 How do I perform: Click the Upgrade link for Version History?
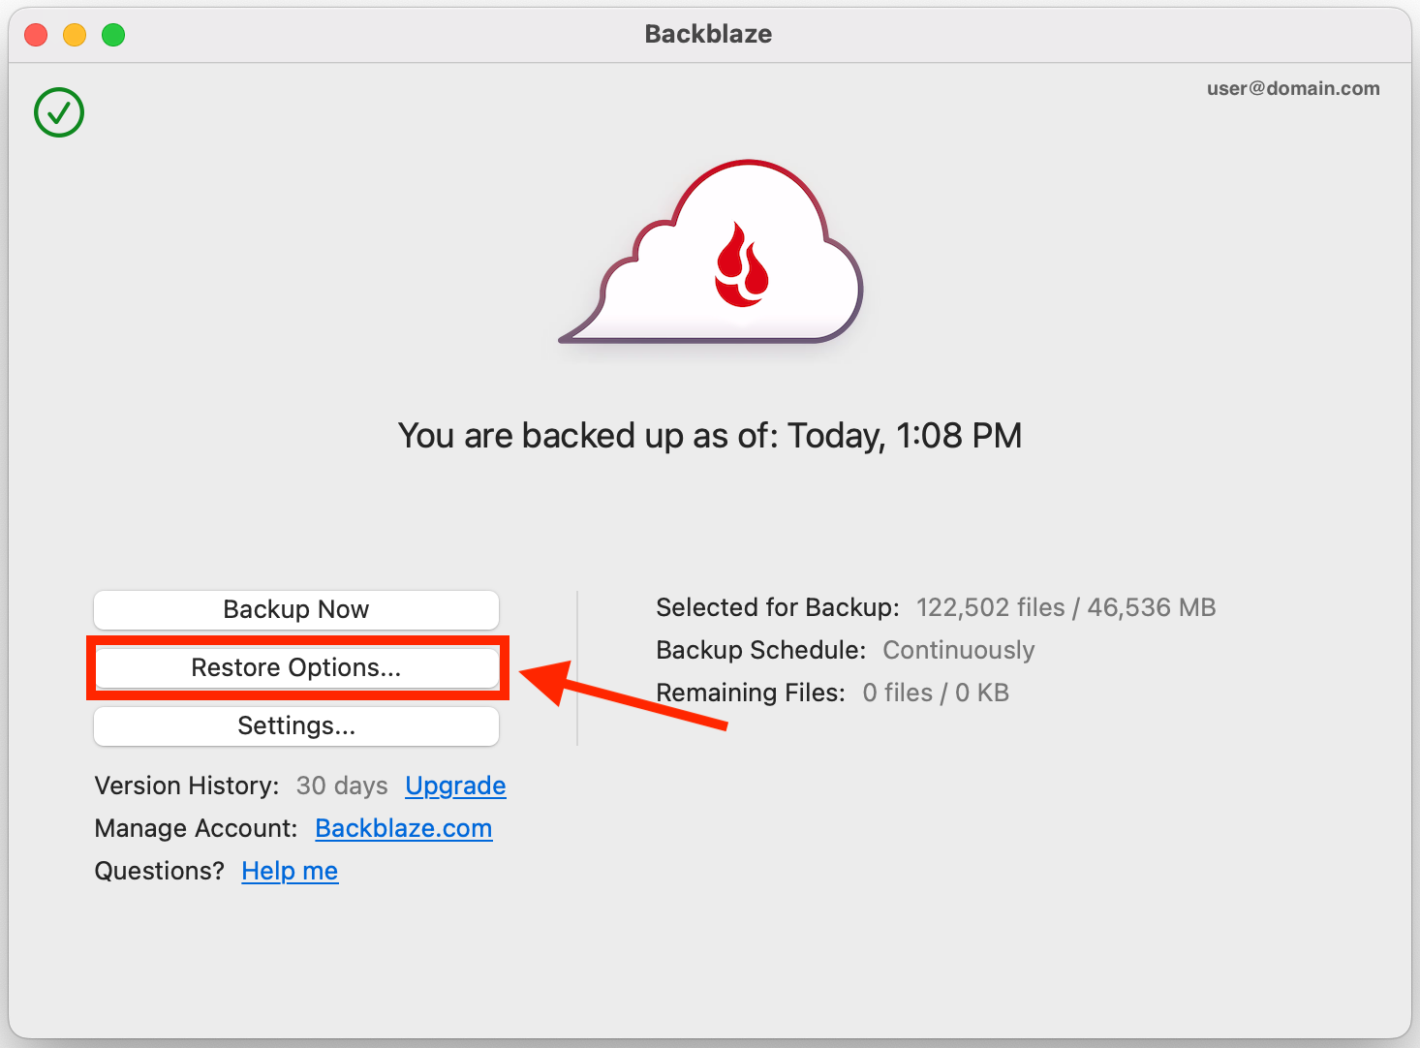455,786
